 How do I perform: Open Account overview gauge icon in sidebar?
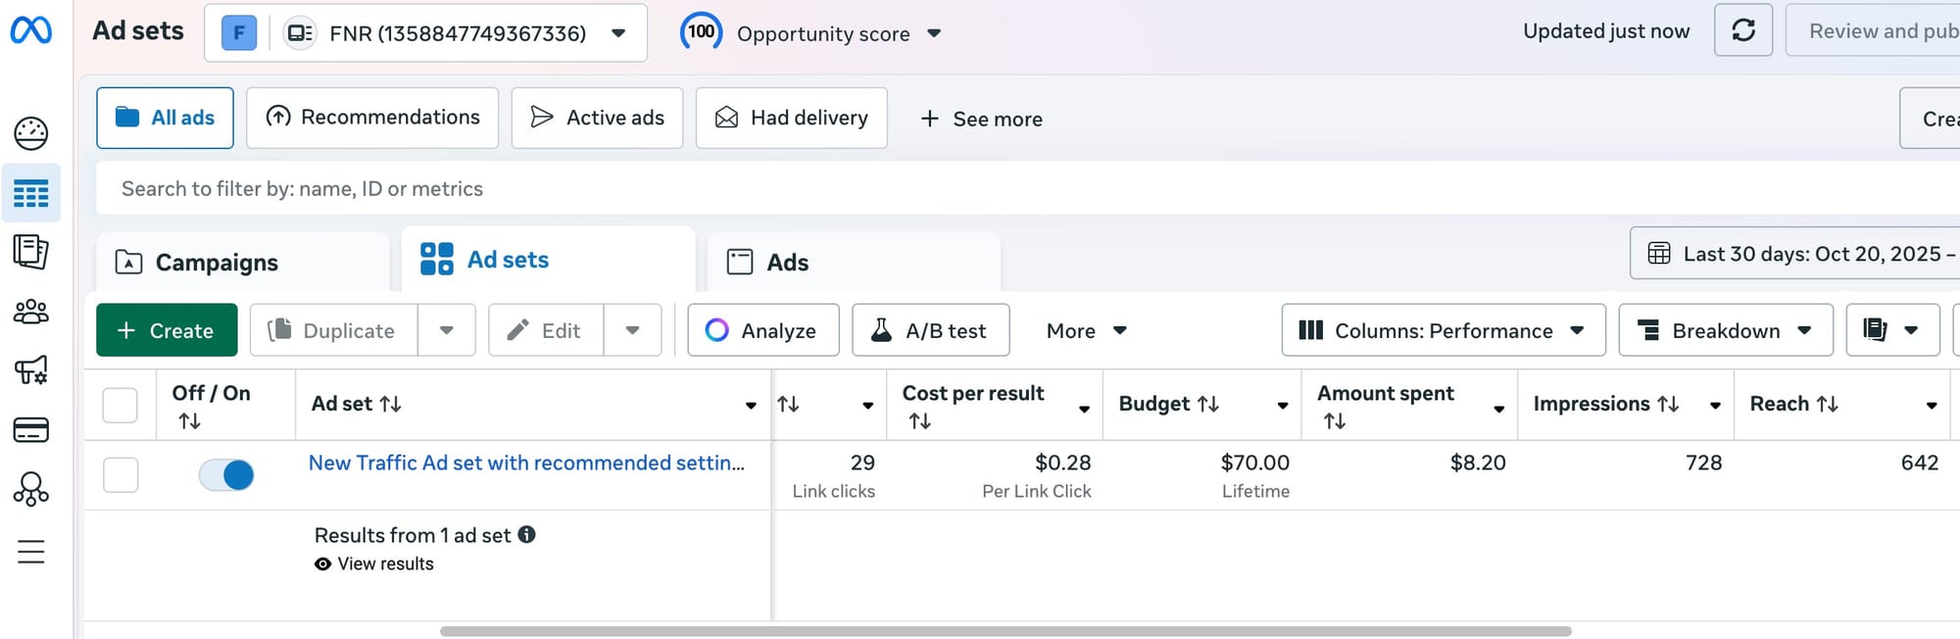point(30,133)
